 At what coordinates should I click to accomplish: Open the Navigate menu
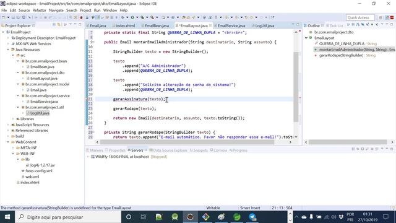coord(56,11)
